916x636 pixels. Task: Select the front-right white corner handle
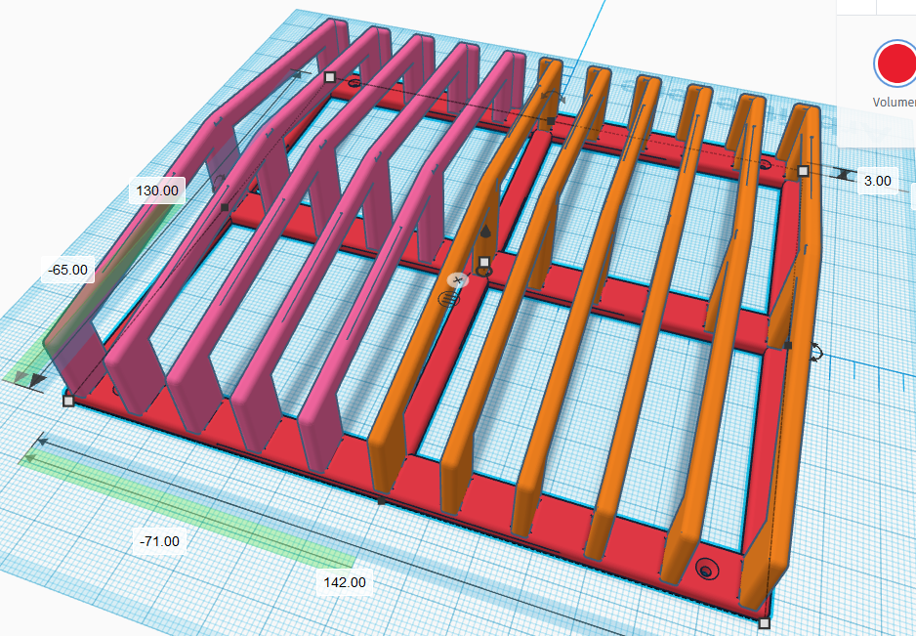point(763,623)
